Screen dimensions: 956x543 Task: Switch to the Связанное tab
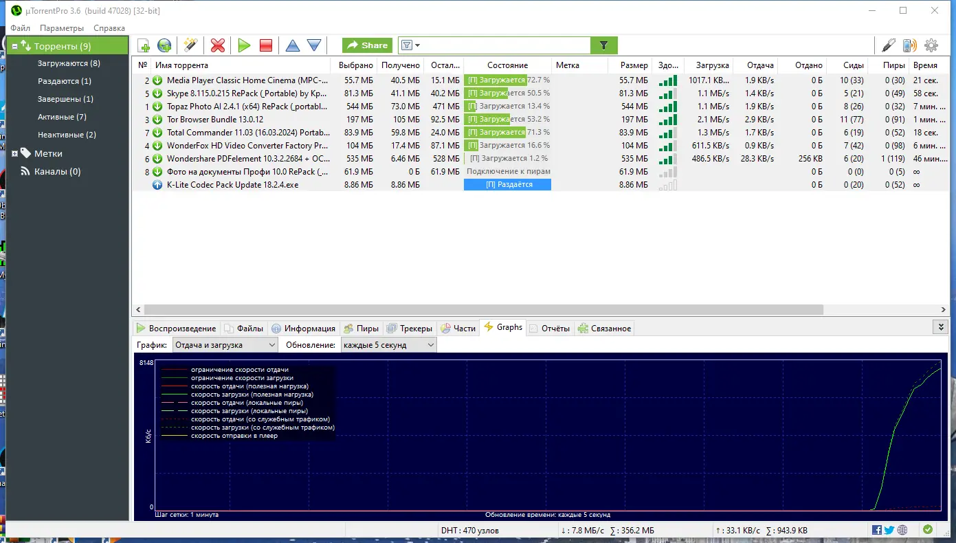tap(604, 328)
